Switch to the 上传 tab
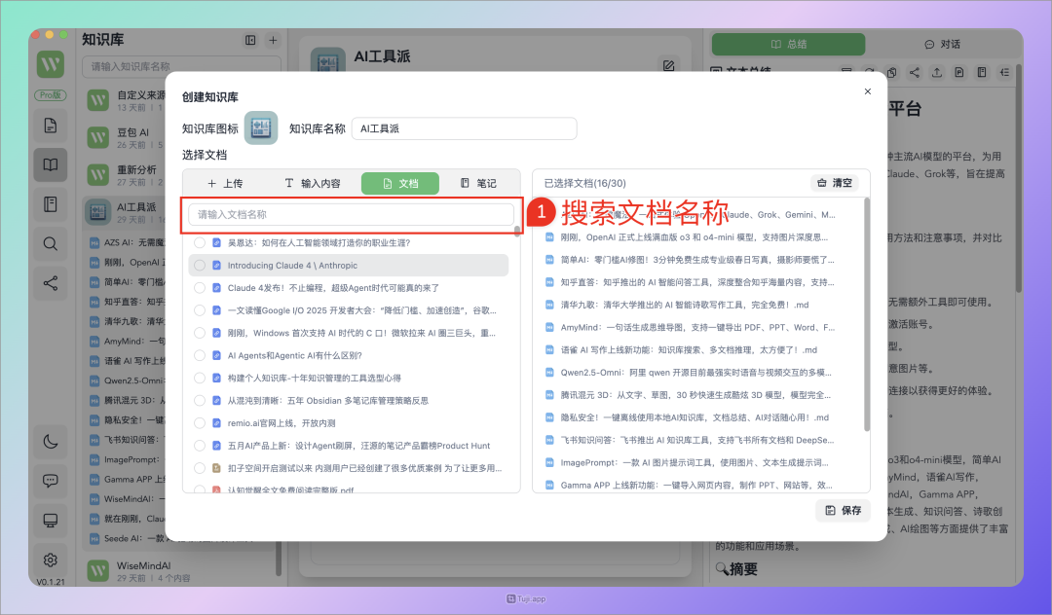Image resolution: width=1052 pixels, height=615 pixels. pyautogui.click(x=224, y=183)
